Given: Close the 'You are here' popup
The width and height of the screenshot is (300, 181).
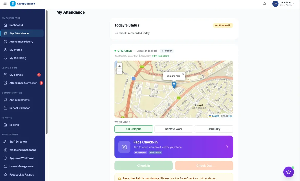Looking at the screenshot, I should point(183,74).
